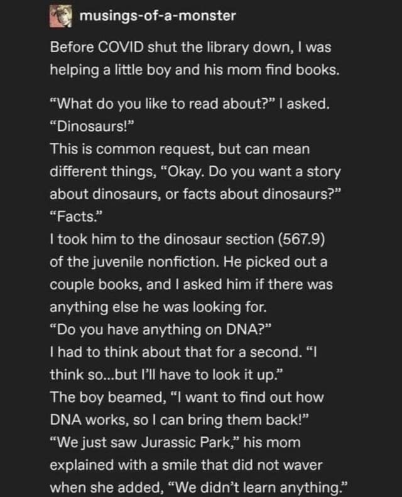
Task: Click the line "helping a little boy and his mom"
Action: click(194, 69)
